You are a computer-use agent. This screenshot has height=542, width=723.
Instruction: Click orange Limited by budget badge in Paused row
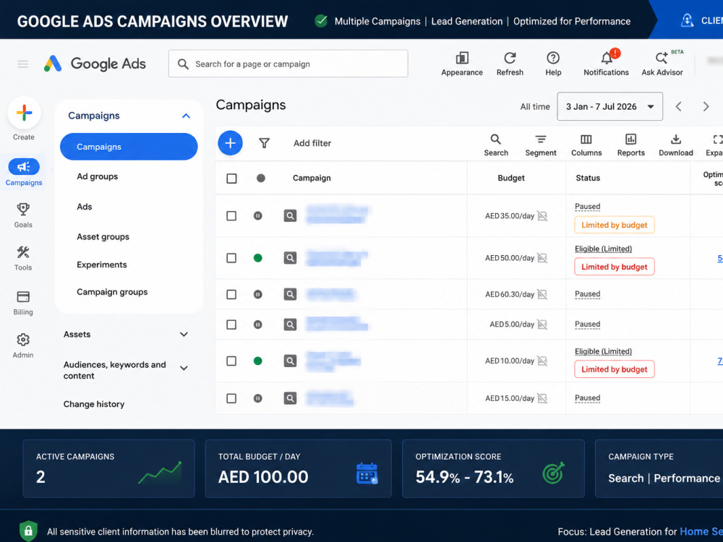pos(614,225)
